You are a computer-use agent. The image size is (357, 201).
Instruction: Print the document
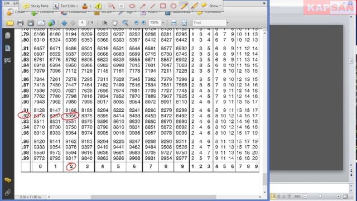[20, 23]
